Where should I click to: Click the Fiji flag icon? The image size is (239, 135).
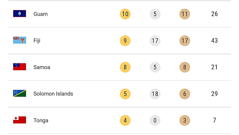pos(19,40)
